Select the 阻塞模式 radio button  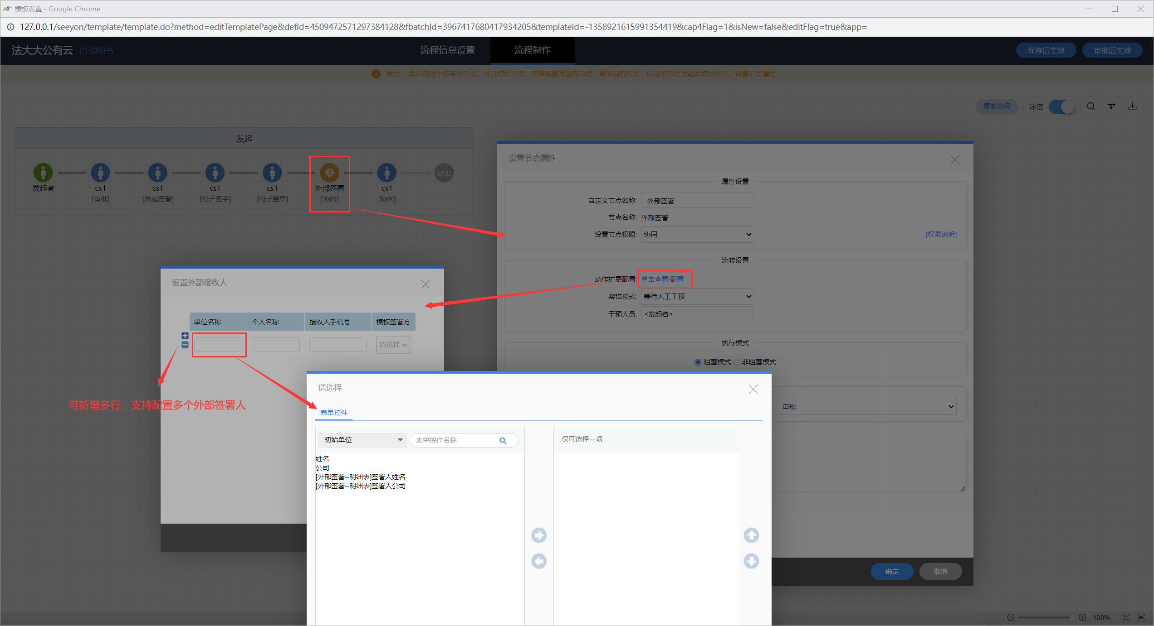[698, 362]
